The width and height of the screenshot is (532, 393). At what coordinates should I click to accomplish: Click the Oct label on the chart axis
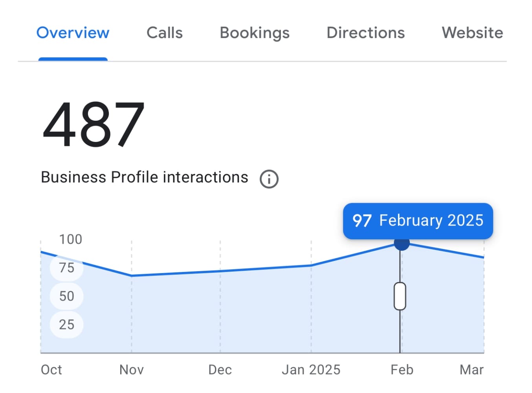[x=51, y=369]
